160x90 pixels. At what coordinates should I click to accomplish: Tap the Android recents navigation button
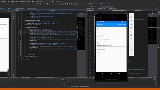[119, 74]
